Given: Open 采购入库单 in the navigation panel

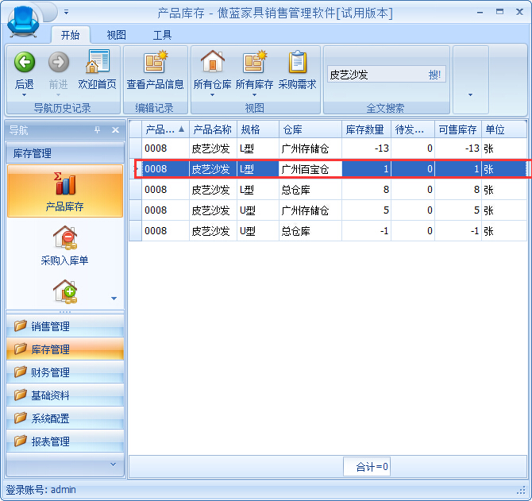Looking at the screenshot, I should click(x=64, y=245).
